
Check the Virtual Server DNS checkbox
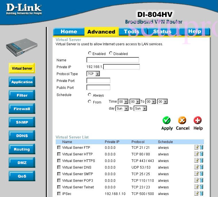point(59,167)
